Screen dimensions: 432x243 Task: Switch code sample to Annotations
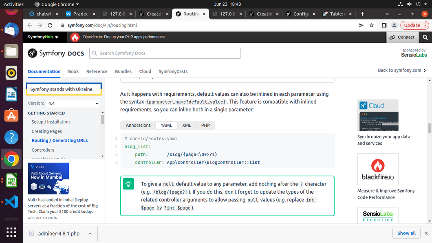pyautogui.click(x=138, y=125)
